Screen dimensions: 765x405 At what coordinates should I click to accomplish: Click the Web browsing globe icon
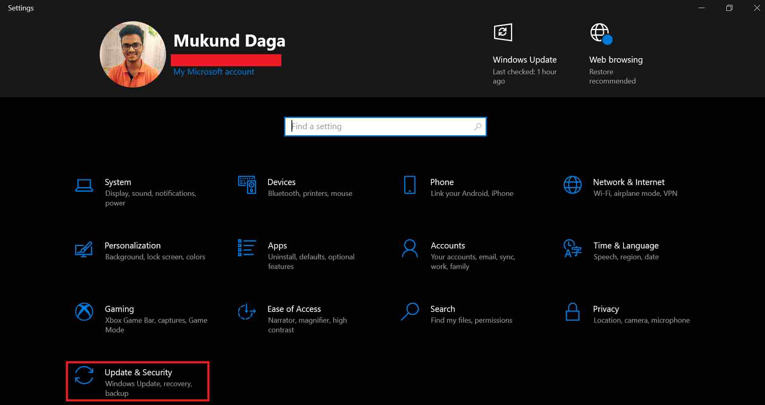coord(601,33)
